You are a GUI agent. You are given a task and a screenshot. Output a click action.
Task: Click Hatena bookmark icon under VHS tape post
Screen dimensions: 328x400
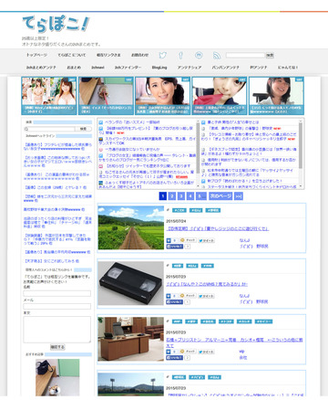click(169, 296)
